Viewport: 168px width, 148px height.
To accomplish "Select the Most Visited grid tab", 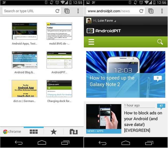I will pyautogui.click(x=34, y=132).
